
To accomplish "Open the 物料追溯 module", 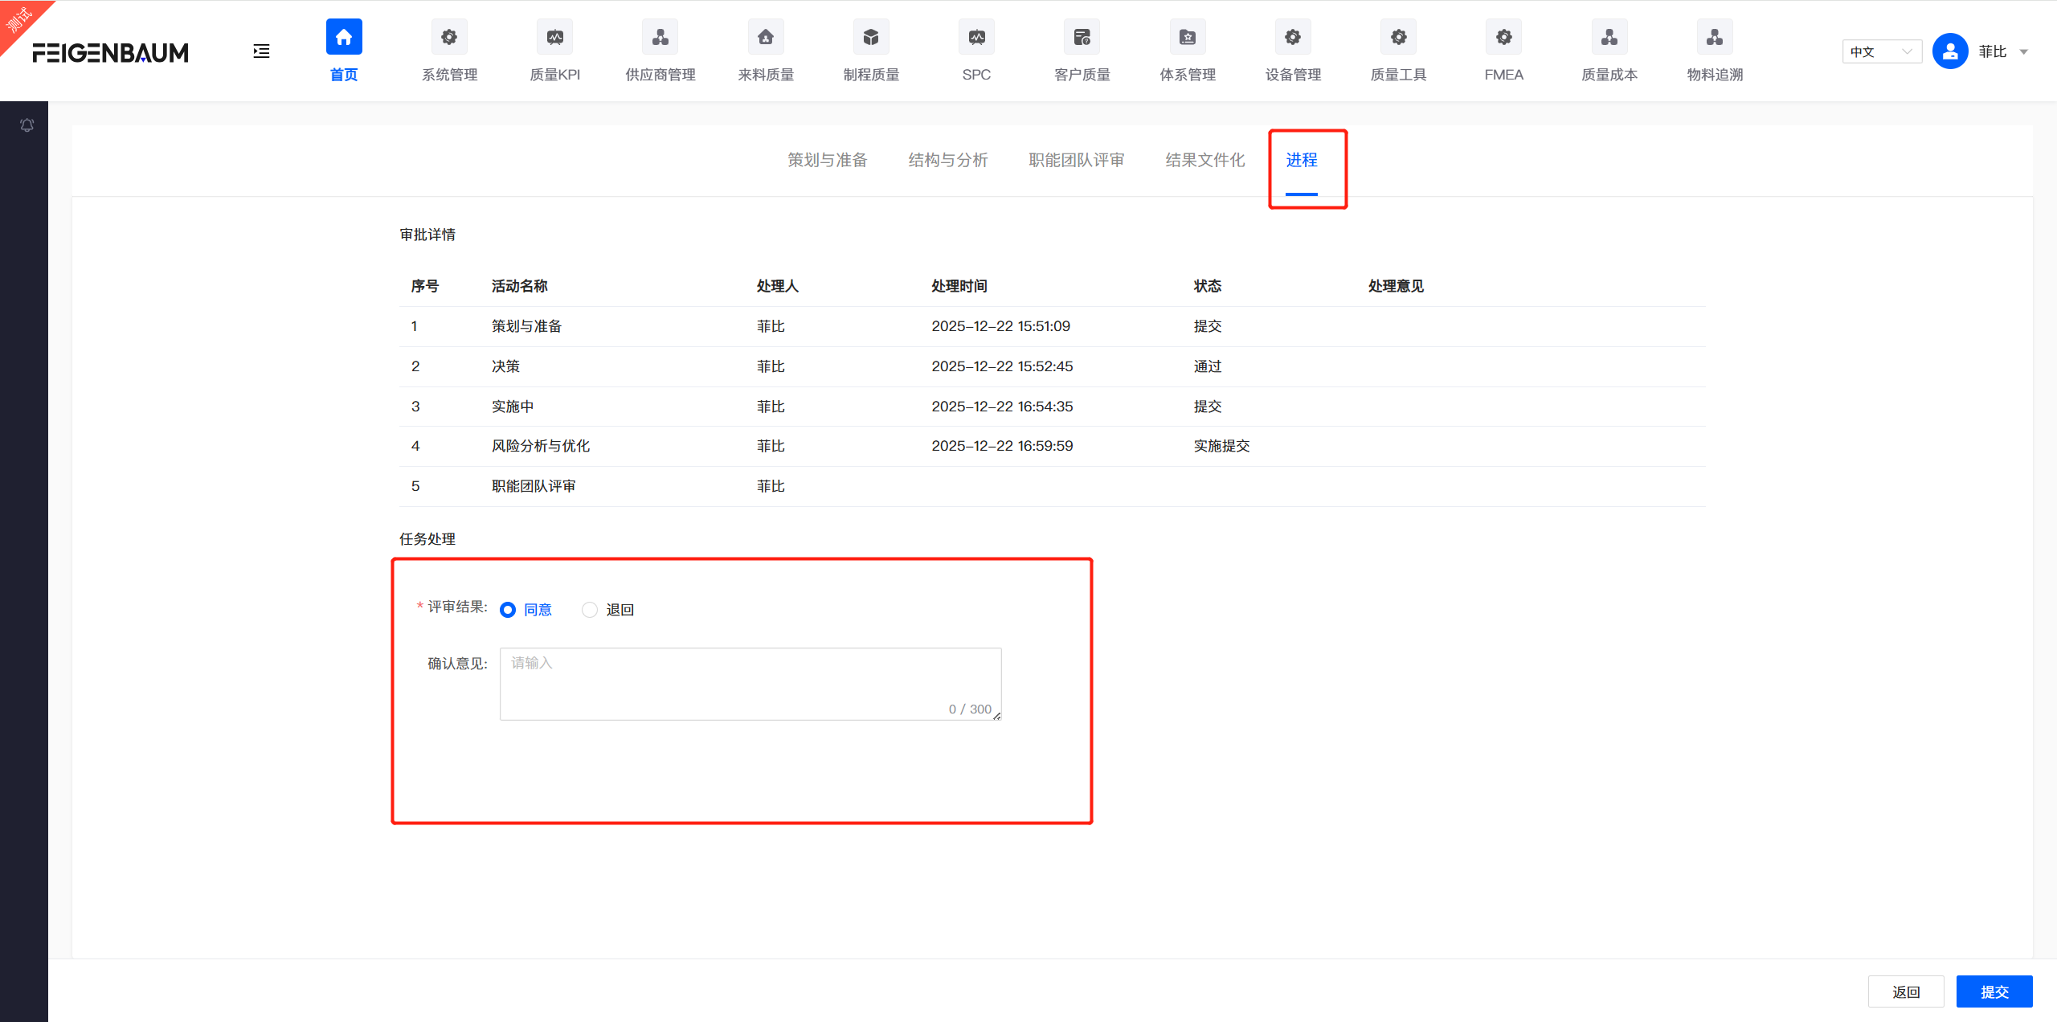I will pyautogui.click(x=1713, y=51).
